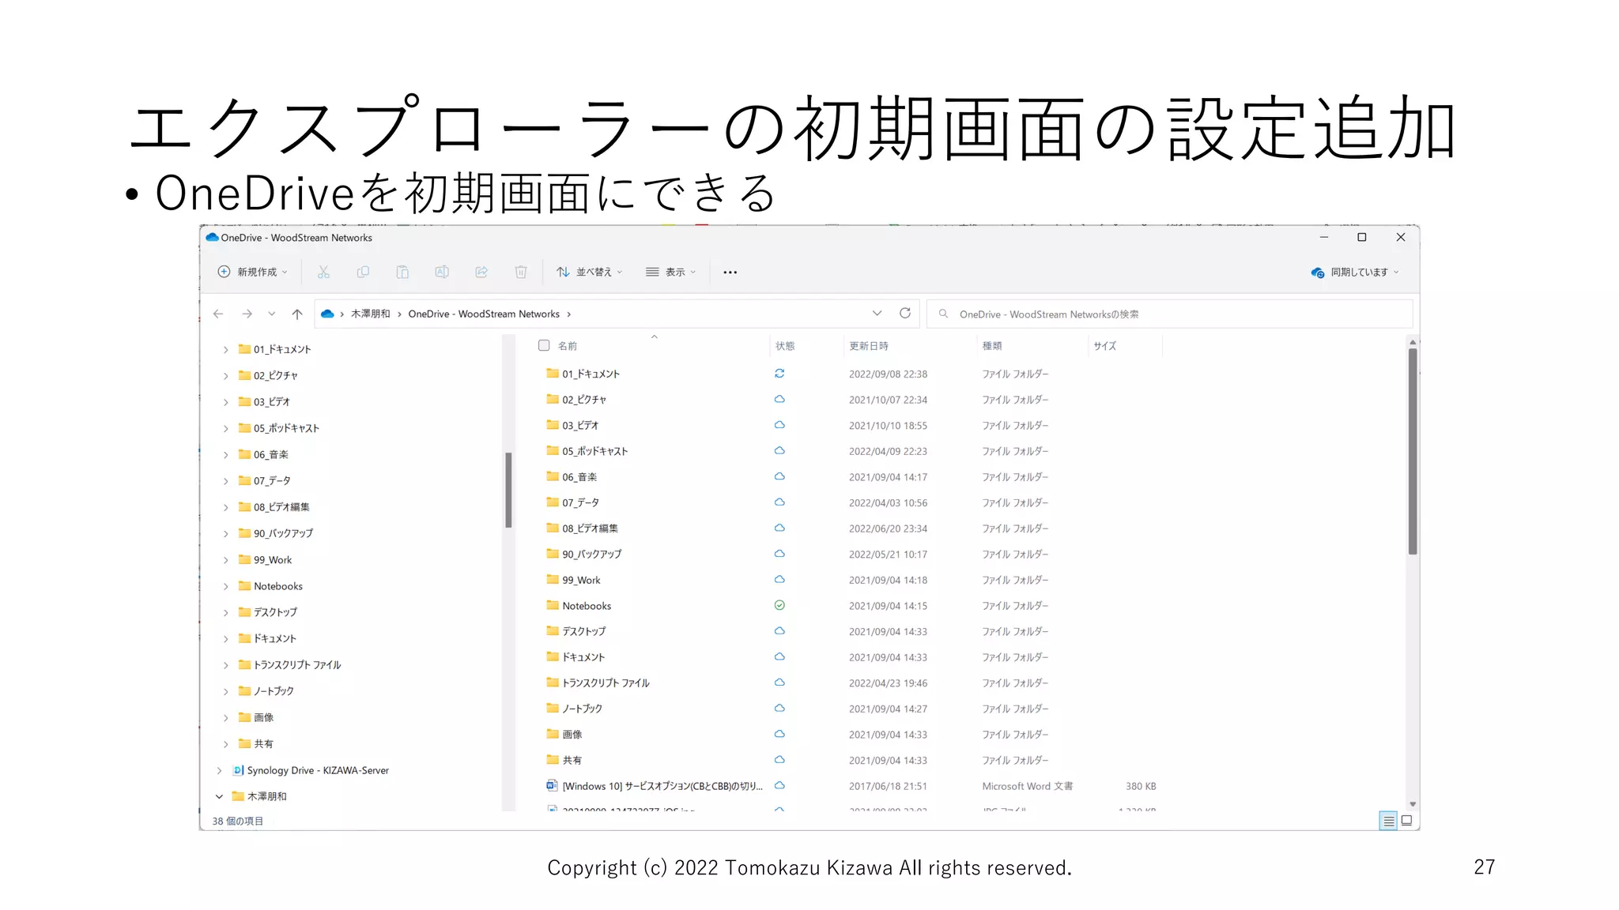
Task: Open the 同期しています sync status dropdown
Action: point(1355,272)
